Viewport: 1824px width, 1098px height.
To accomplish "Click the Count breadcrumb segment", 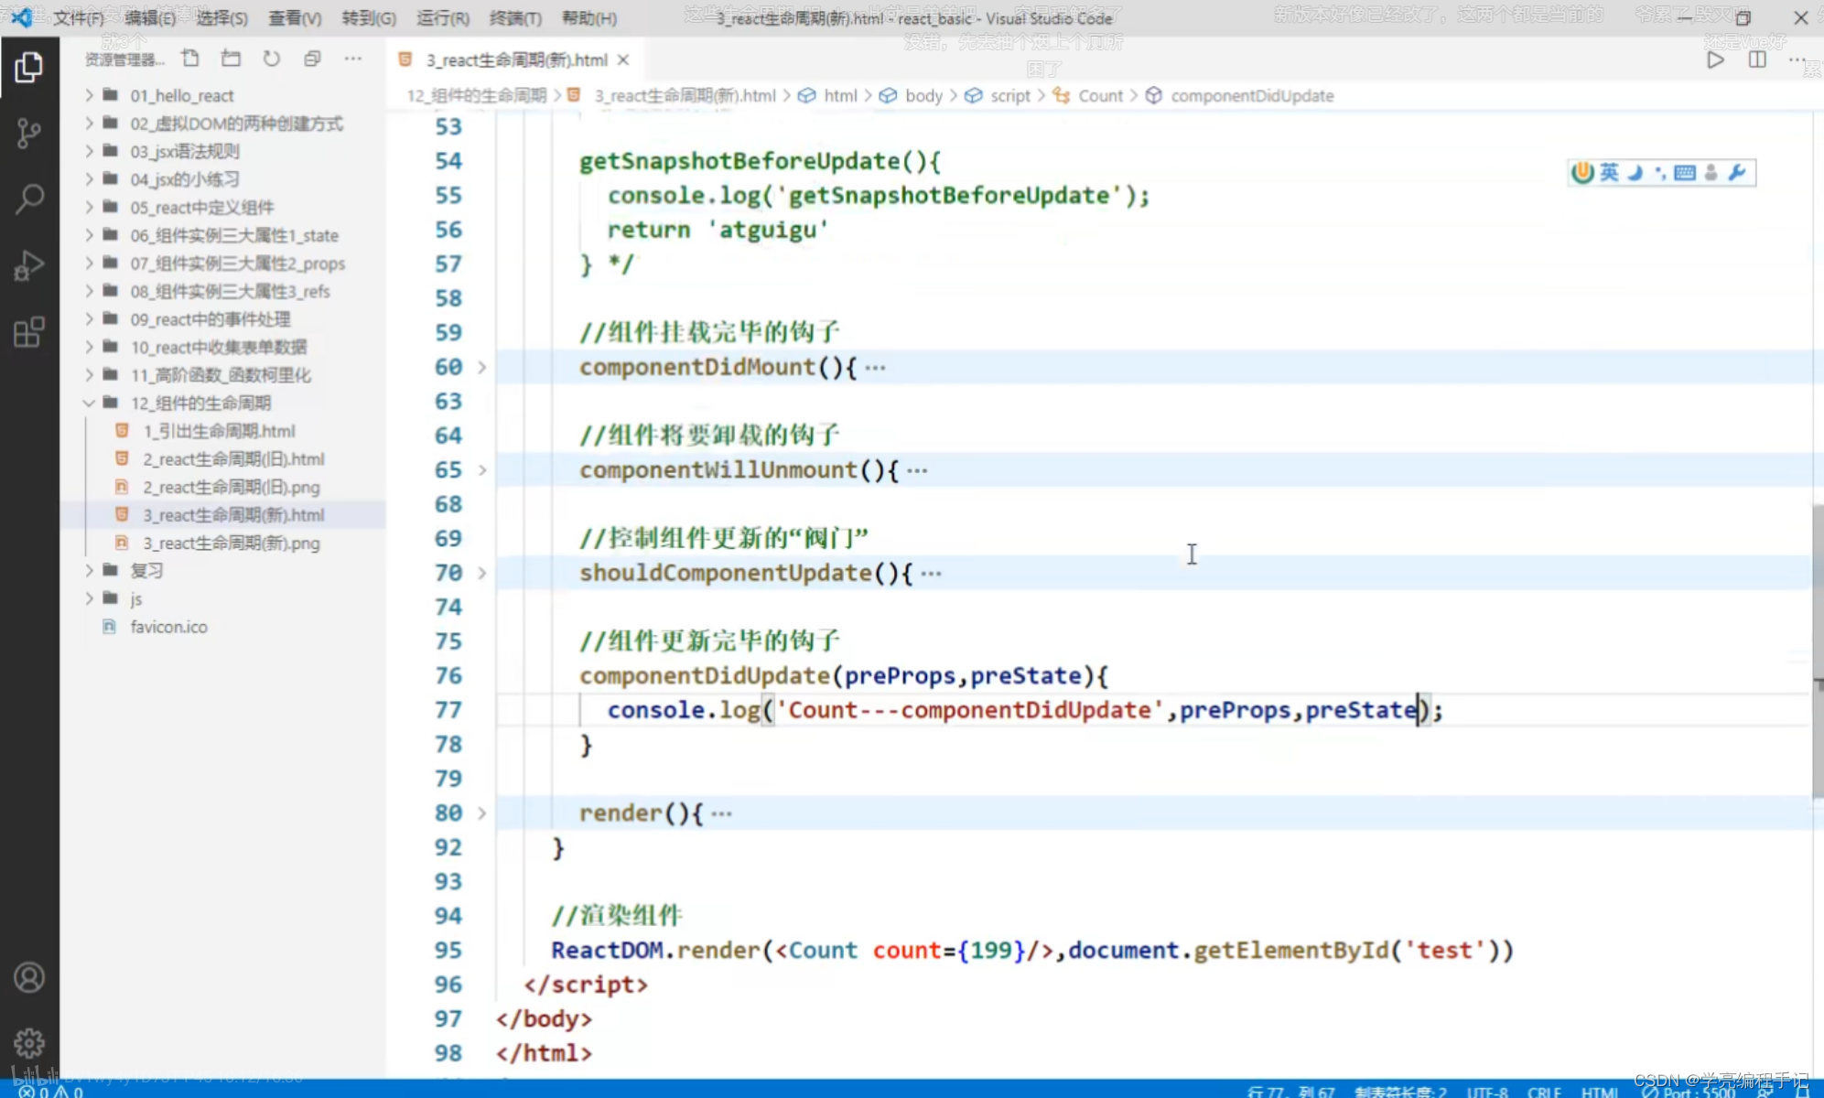I will 1100,95.
